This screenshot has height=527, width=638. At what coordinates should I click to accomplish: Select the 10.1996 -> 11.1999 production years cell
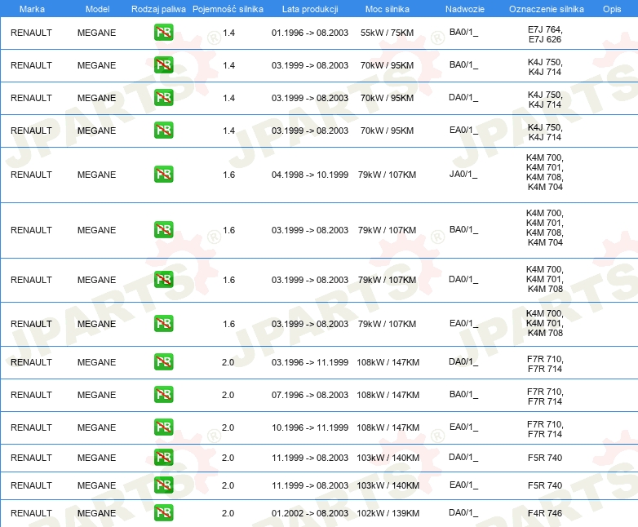(x=310, y=427)
